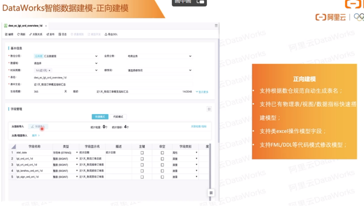Switch to the dws_ec_lgt_ord_overview_1d tab
Screen dimensions: 364x206
coord(25,26)
